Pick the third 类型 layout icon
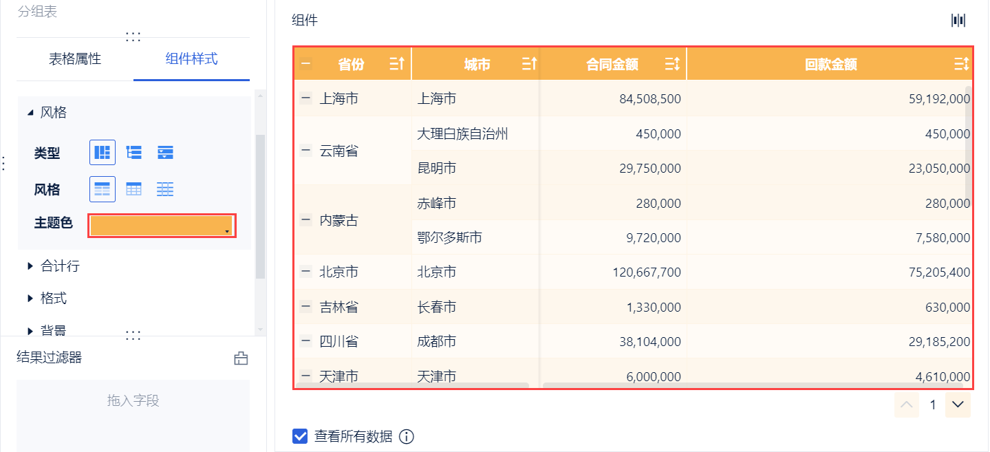Screen dimensions: 990x452 [x=164, y=153]
